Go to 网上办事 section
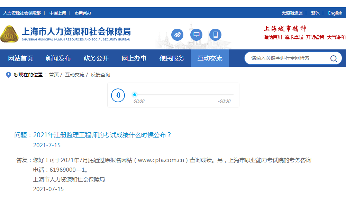 pos(134,58)
